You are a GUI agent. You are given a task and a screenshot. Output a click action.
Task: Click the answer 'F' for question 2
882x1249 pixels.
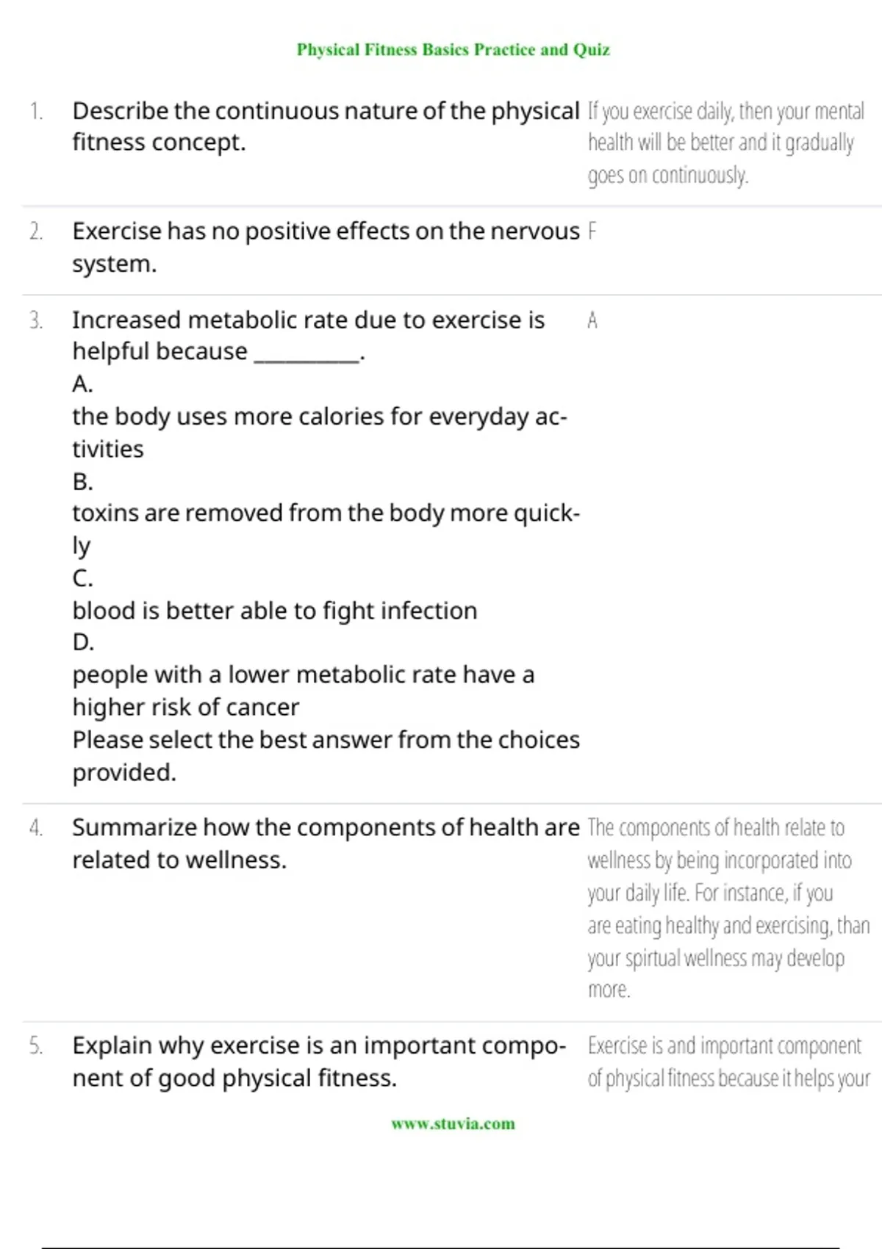coord(592,232)
